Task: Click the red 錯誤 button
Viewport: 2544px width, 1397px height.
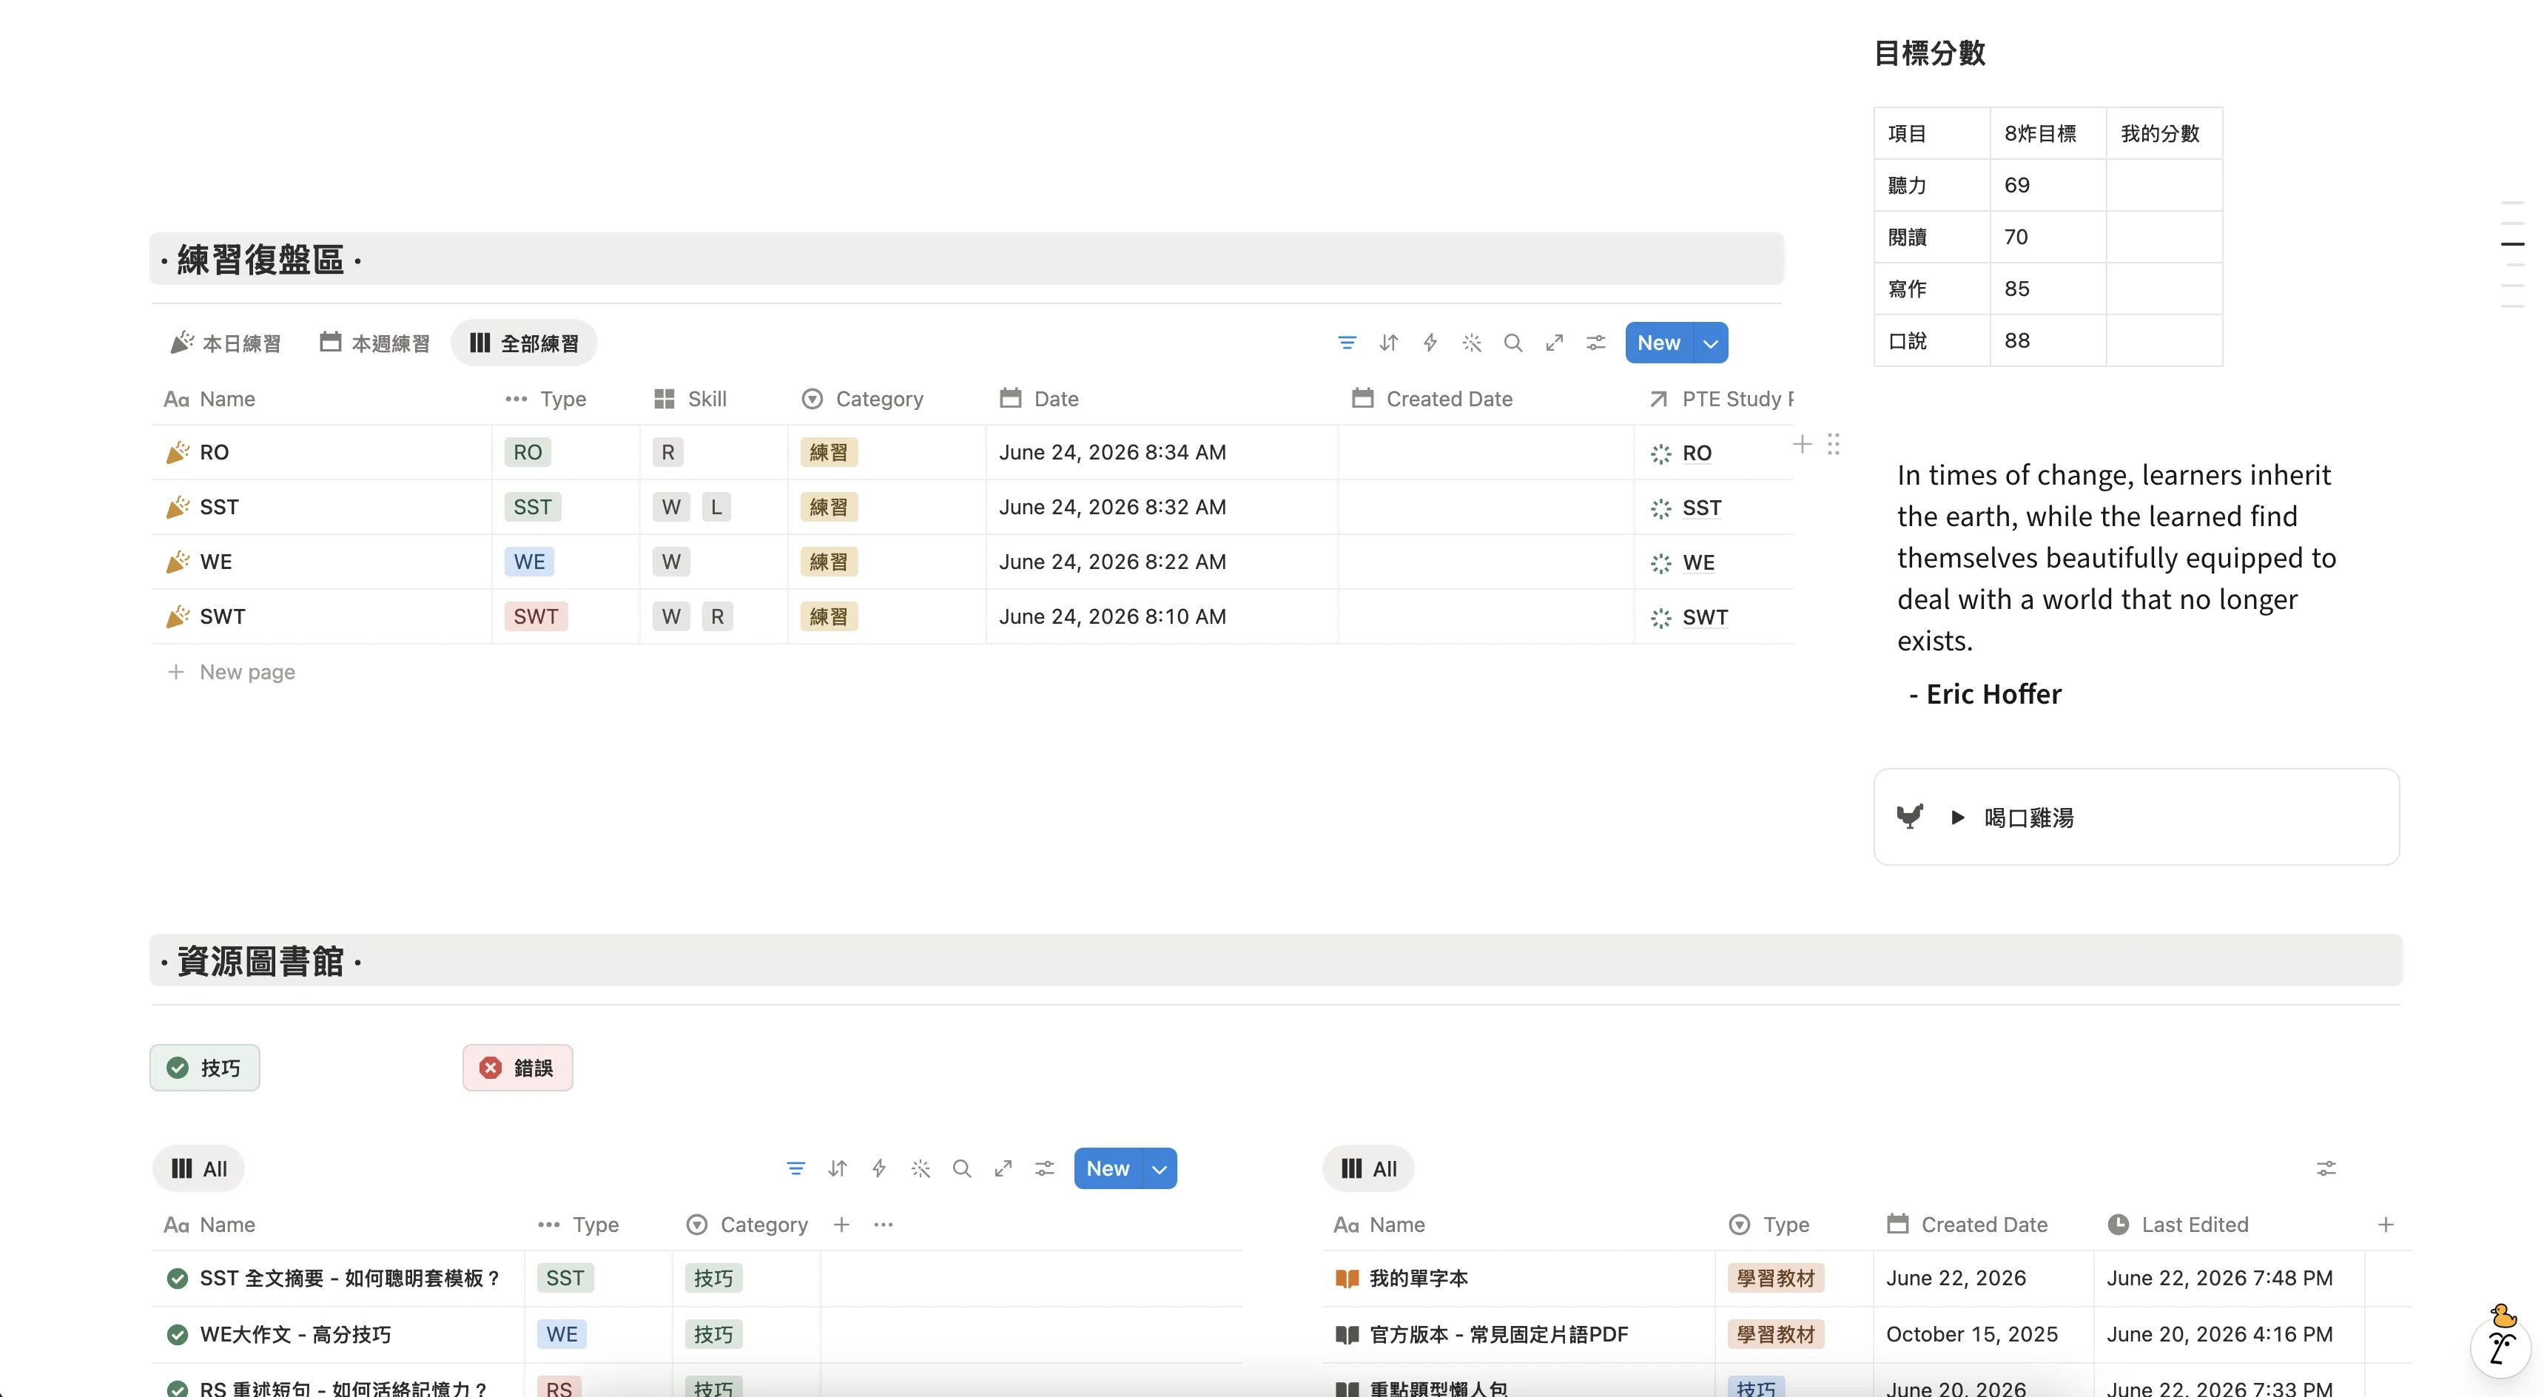Action: pos(517,1067)
